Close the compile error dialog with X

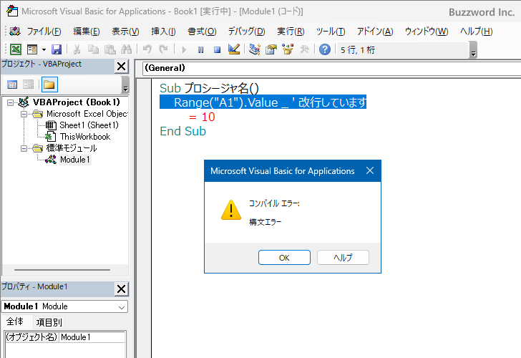[370, 171]
